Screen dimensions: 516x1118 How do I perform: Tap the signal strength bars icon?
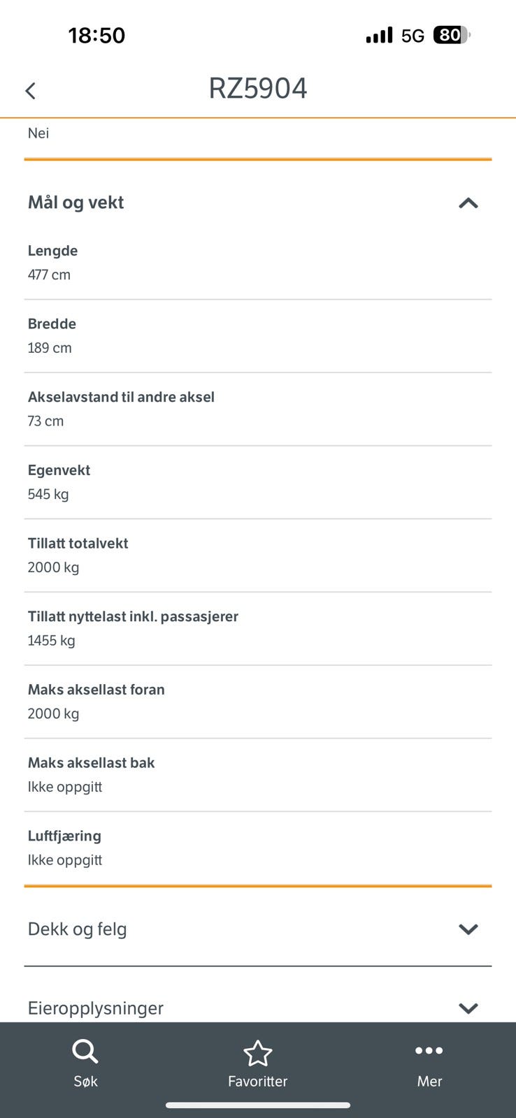click(379, 35)
